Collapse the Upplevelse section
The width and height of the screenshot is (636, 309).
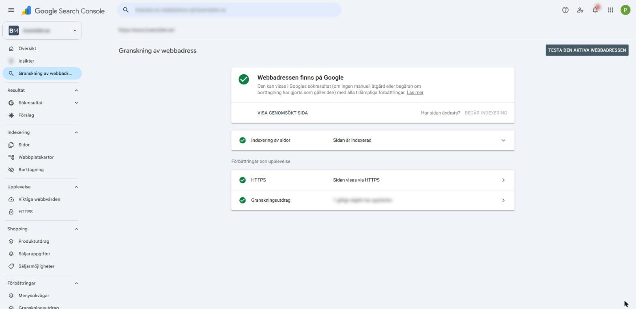(76, 187)
